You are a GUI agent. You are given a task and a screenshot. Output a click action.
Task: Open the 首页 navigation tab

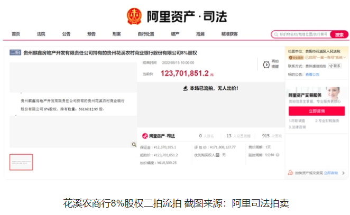coord(16,34)
